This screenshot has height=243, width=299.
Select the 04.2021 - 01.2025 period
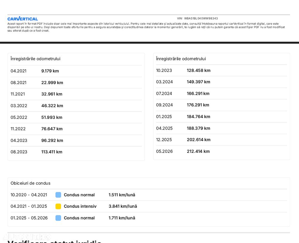pos(29,206)
